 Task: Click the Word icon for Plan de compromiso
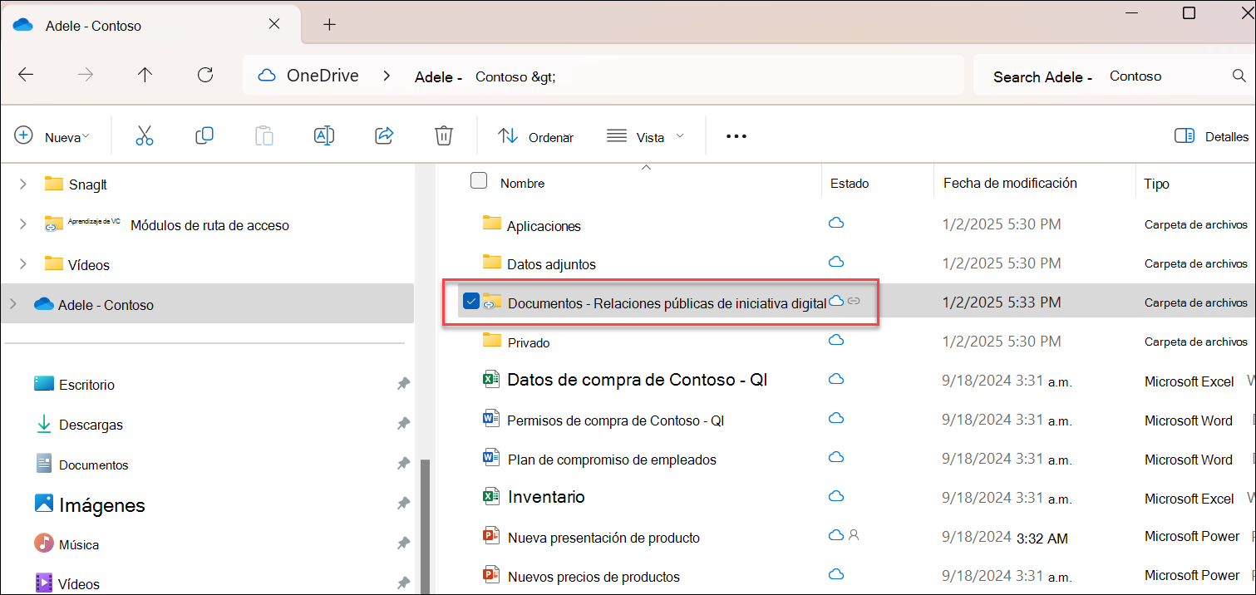(x=490, y=459)
